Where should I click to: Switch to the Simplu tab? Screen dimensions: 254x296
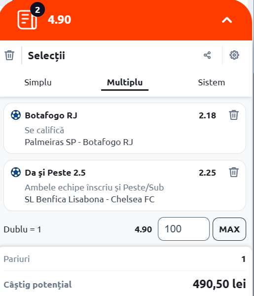(x=38, y=82)
